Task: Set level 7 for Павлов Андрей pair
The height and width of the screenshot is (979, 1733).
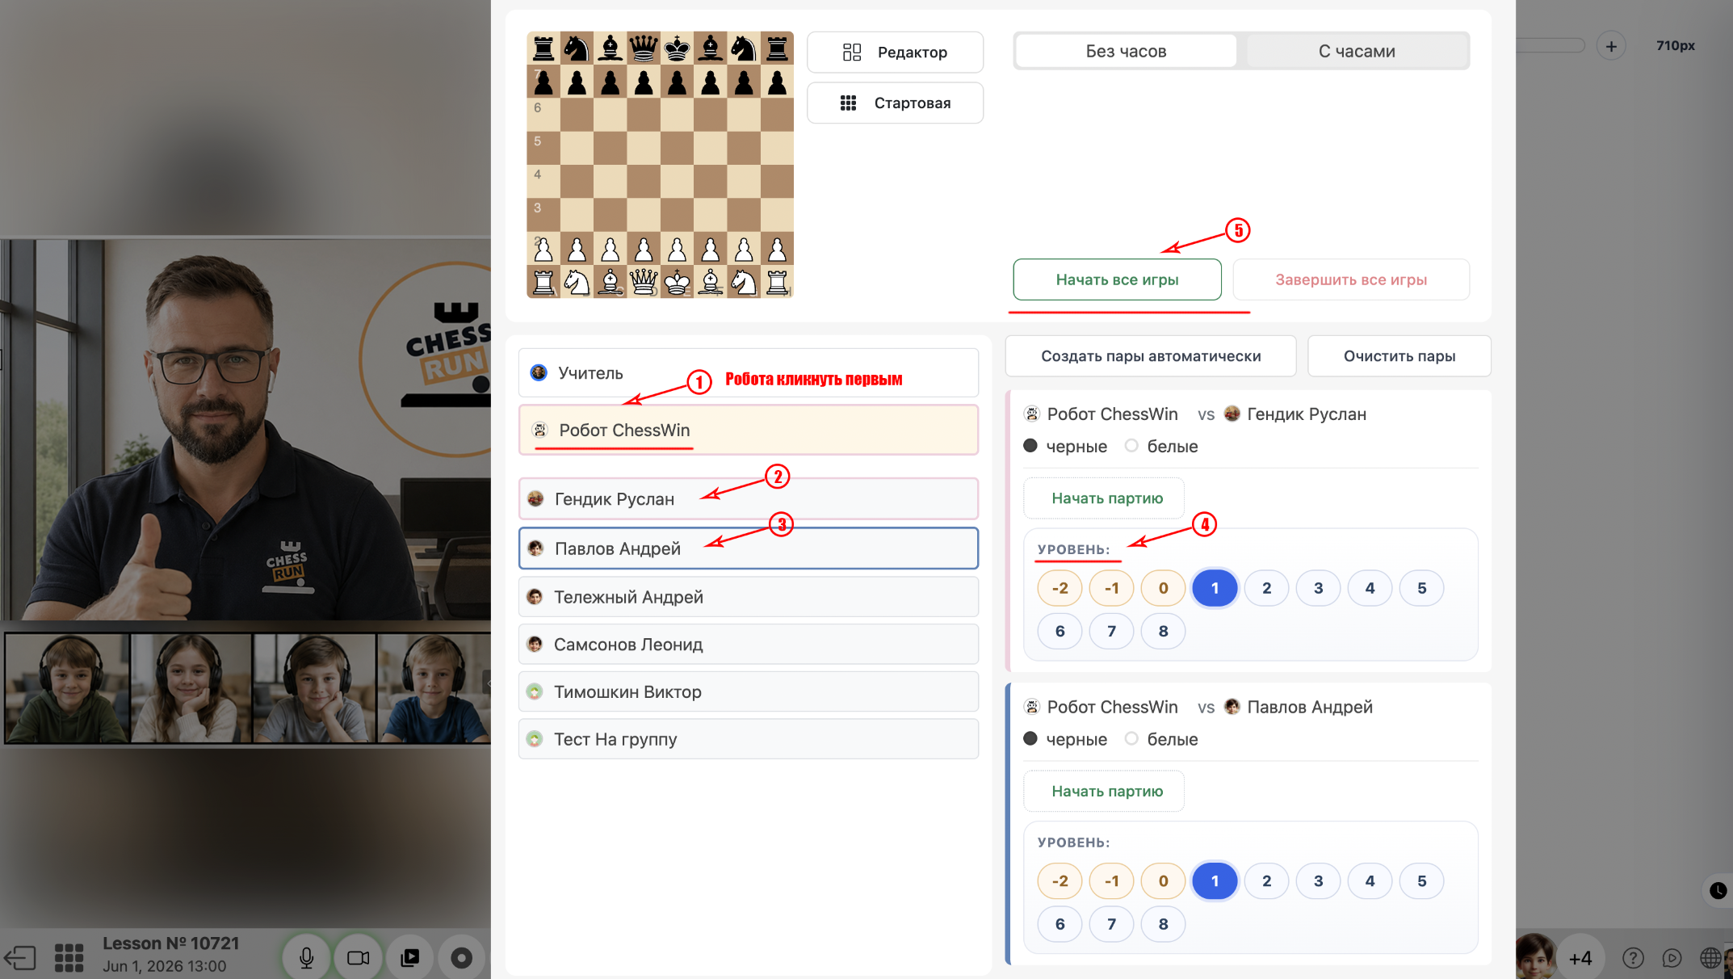Action: (1111, 924)
